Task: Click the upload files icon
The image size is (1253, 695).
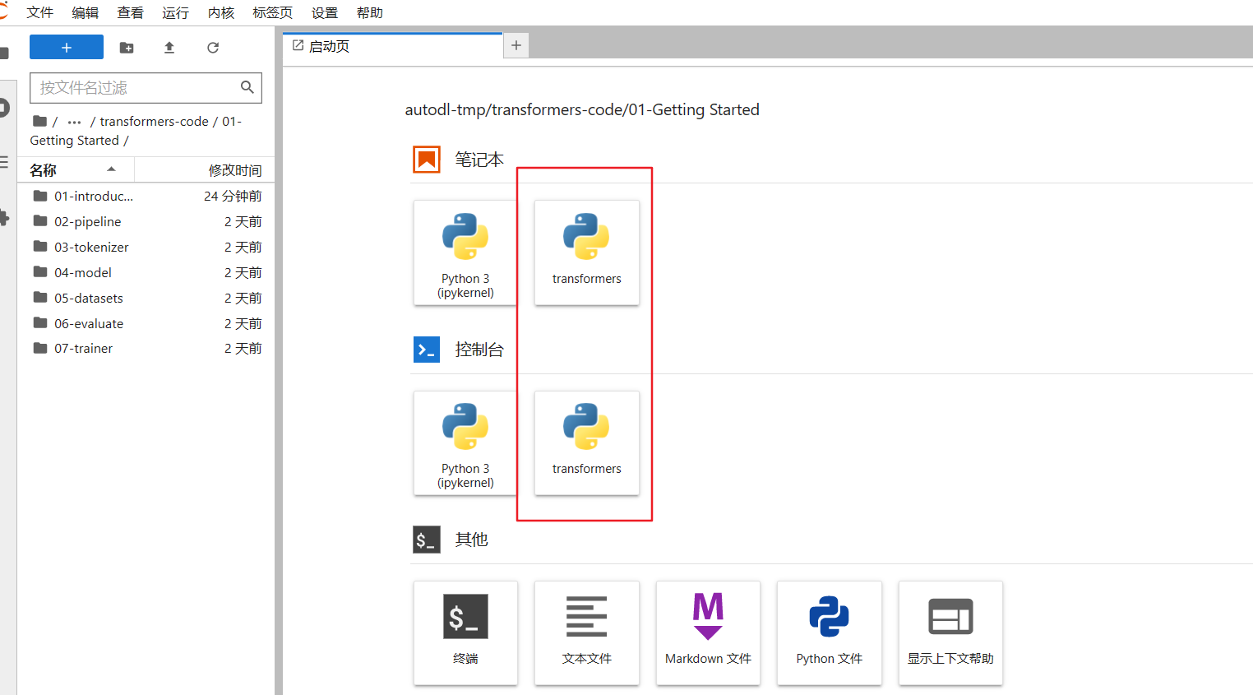Action: point(169,48)
